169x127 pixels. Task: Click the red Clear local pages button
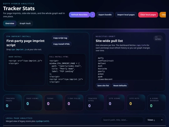(x=148, y=15)
